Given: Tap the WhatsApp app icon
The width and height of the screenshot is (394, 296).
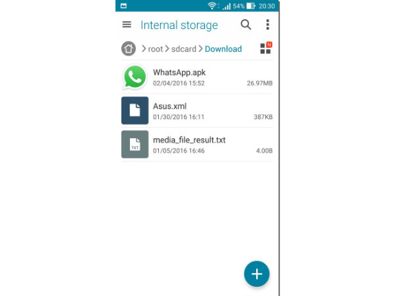Looking at the screenshot, I should click(135, 77).
